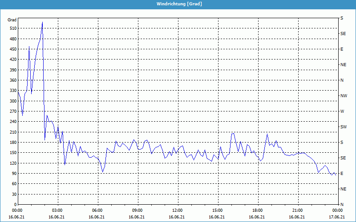Click the SW compass label on the right axis

click(x=343, y=127)
